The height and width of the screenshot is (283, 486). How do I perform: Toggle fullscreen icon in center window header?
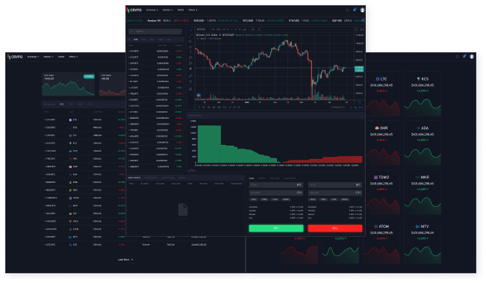347,10
